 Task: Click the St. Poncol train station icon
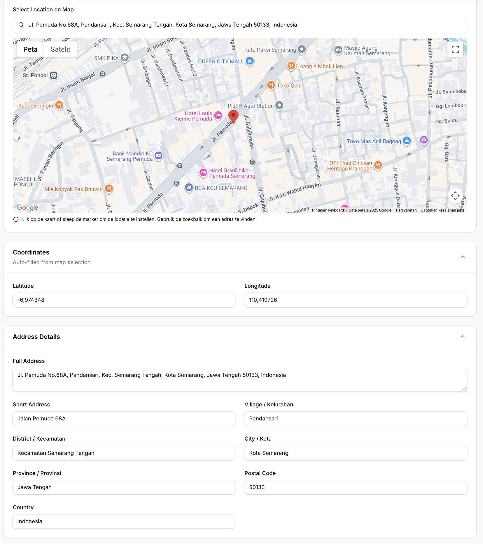(53, 75)
